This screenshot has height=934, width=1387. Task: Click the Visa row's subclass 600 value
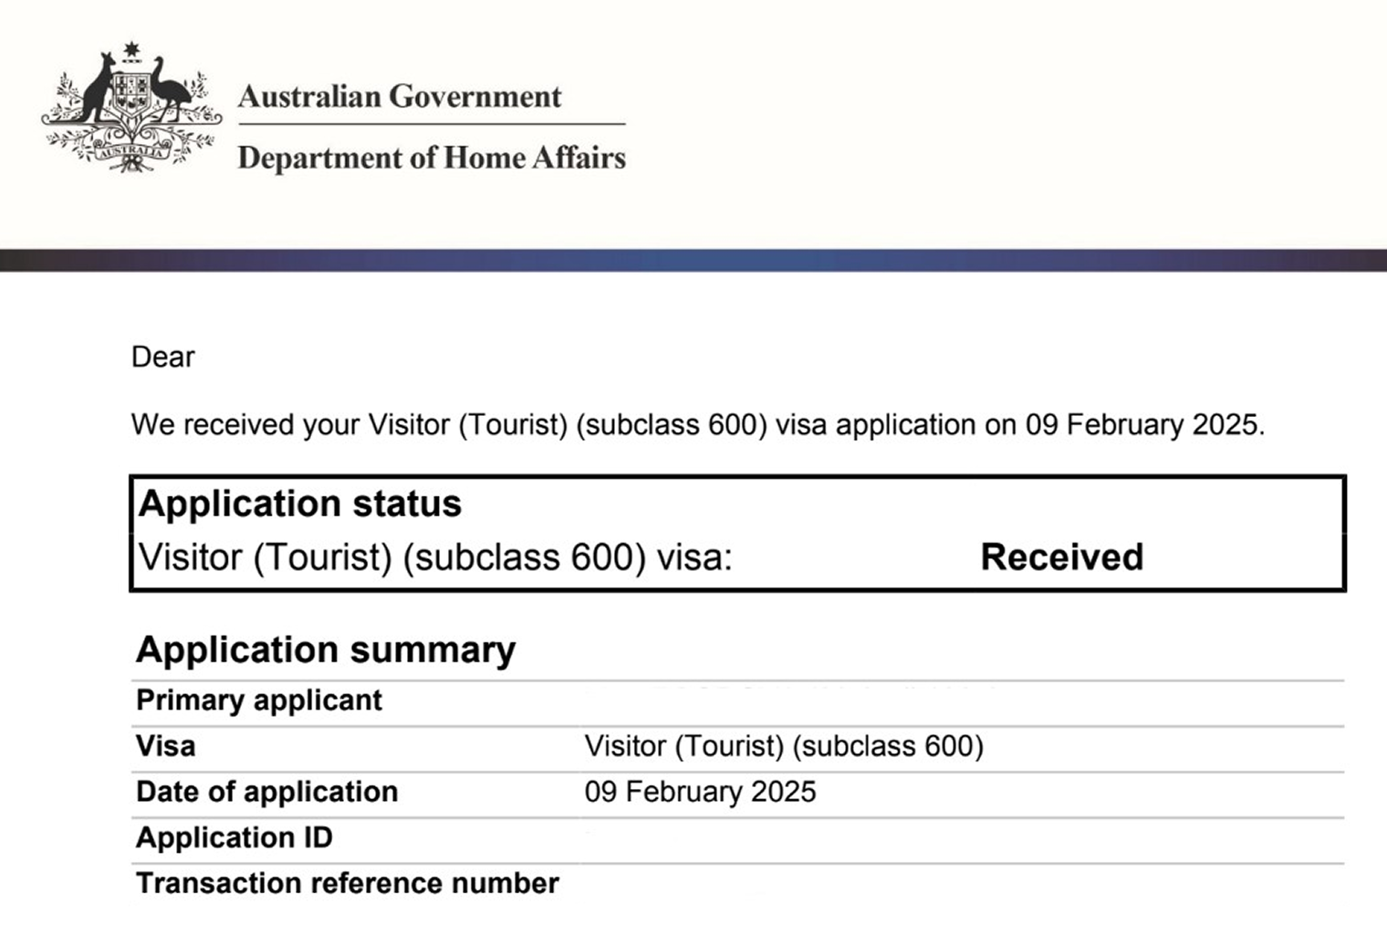(784, 746)
